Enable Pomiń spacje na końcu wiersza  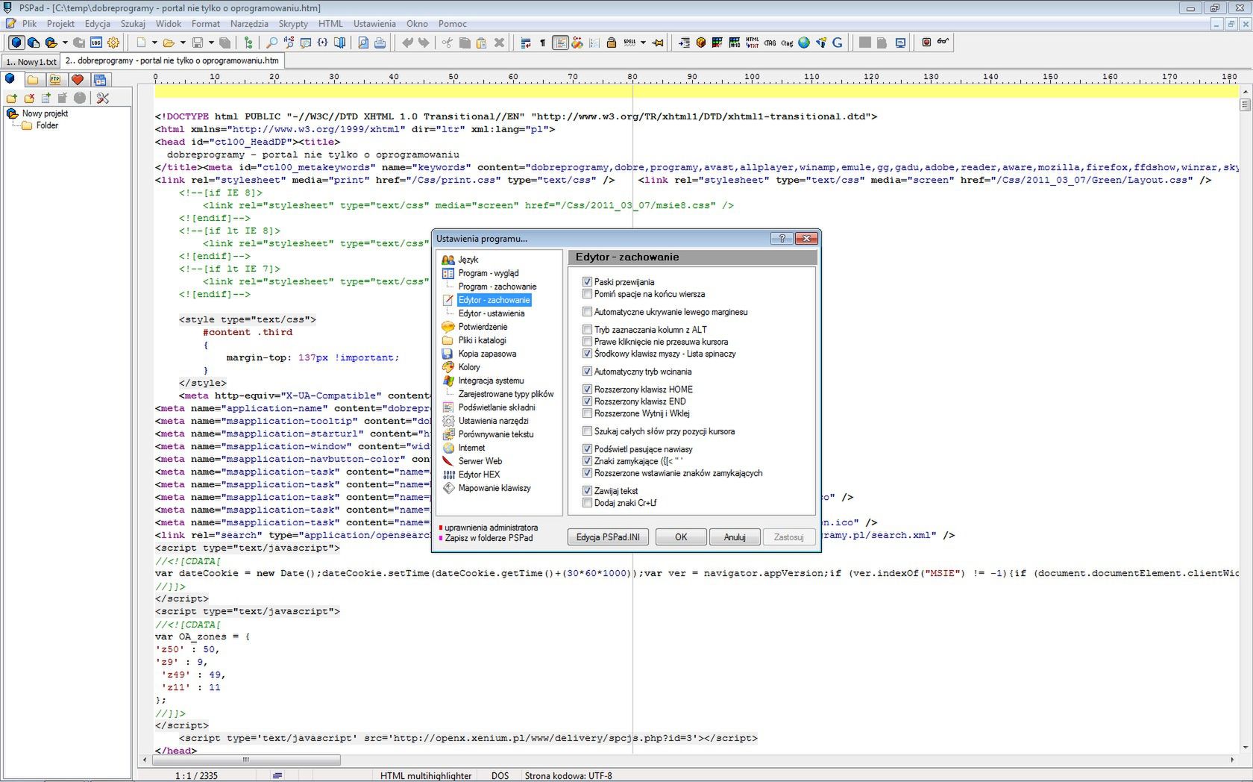pyautogui.click(x=587, y=294)
